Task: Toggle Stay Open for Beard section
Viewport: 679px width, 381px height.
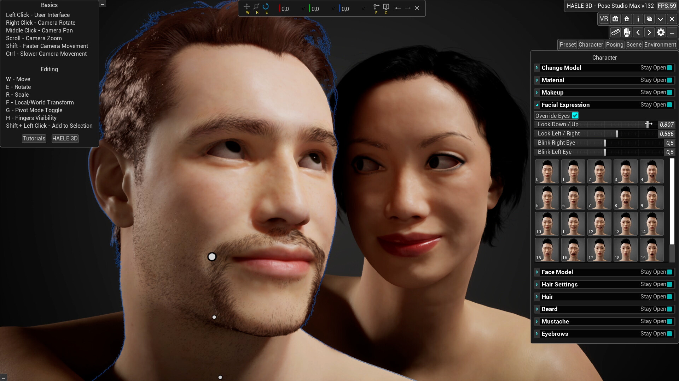Action: [x=669, y=309]
